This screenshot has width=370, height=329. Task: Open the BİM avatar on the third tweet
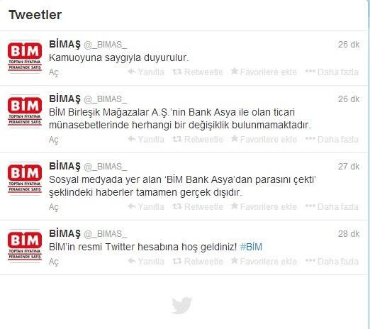[25, 178]
